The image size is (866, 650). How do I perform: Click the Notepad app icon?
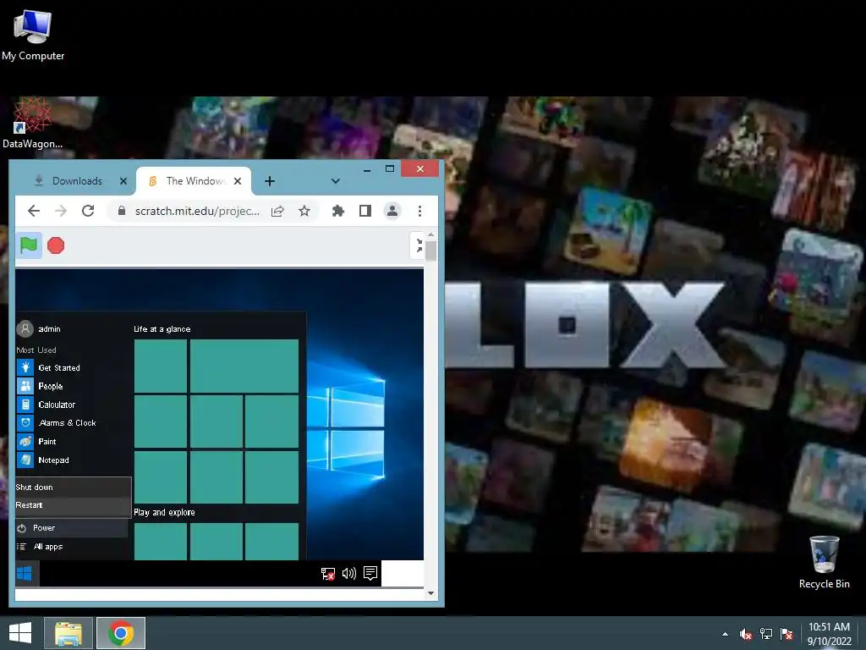click(x=25, y=460)
